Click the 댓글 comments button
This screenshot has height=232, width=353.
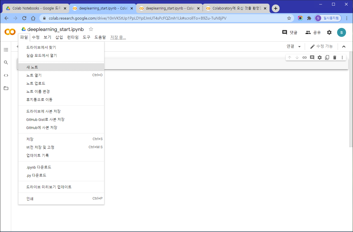pos(290,32)
